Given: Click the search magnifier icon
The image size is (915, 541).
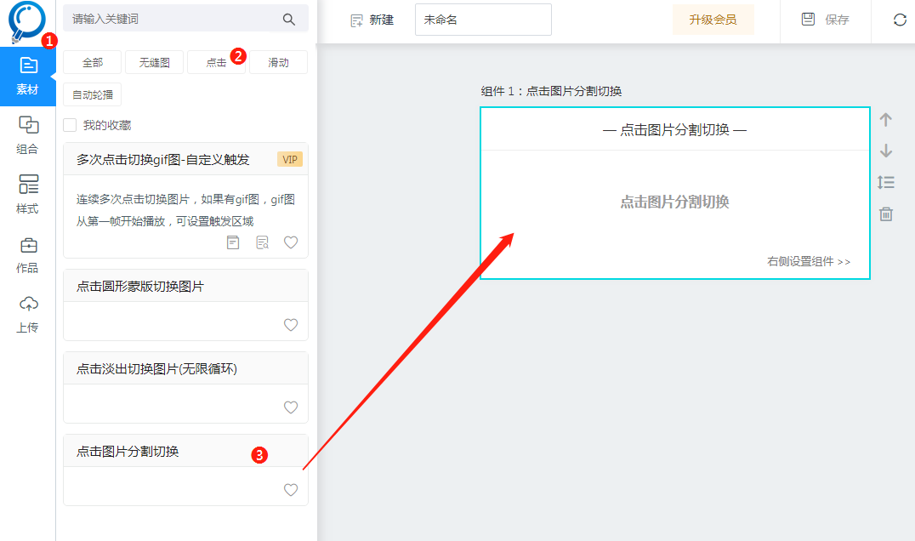Looking at the screenshot, I should pyautogui.click(x=289, y=19).
